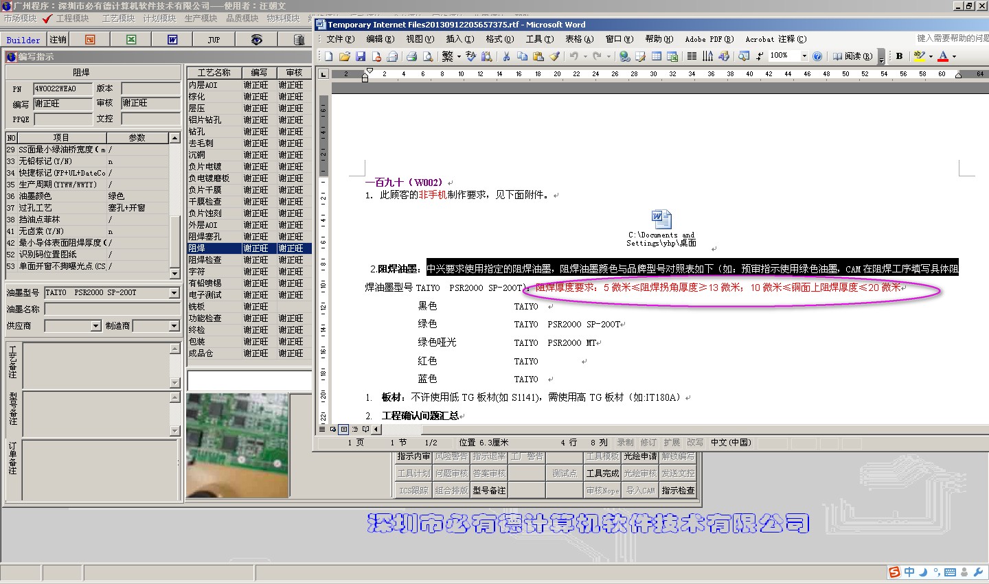Open highlight color dropdown arrow
Viewport: 989px width, 584px height.
coord(931,56)
